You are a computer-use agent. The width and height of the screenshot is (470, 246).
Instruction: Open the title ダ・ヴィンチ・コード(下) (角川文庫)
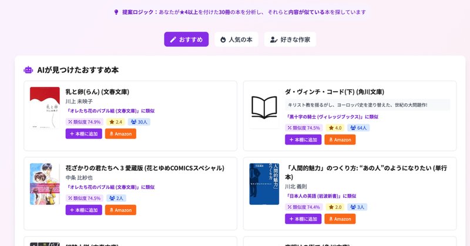coord(334,92)
